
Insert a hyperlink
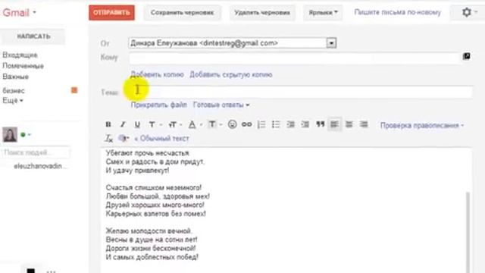coord(246,124)
